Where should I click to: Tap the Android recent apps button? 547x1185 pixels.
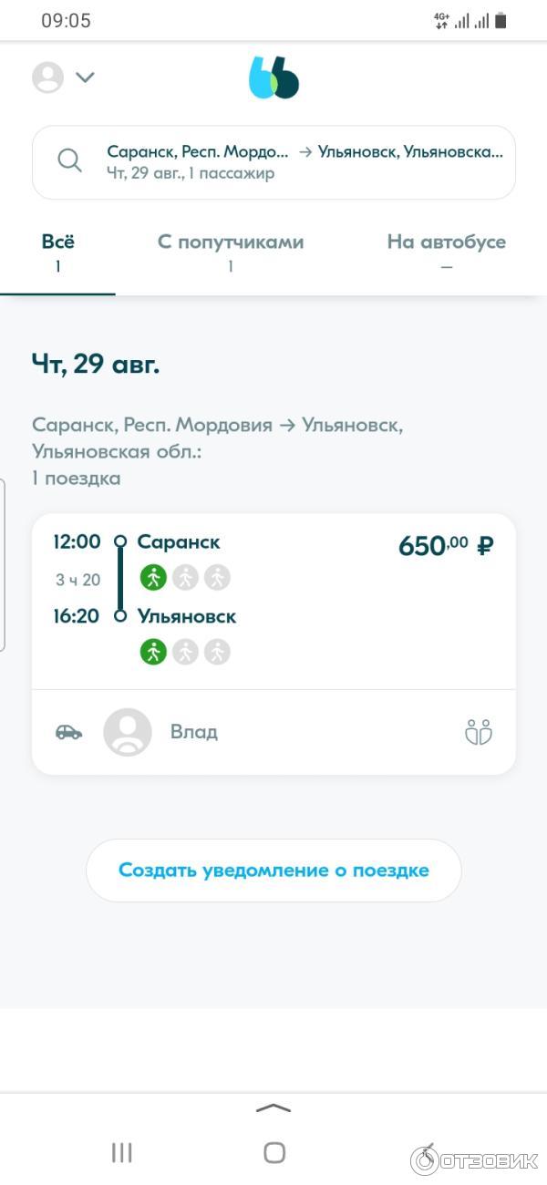pyautogui.click(x=121, y=1152)
